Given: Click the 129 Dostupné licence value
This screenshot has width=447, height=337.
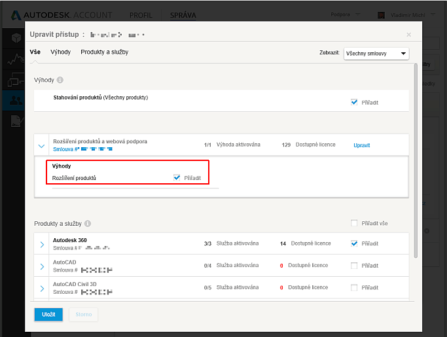Looking at the screenshot, I should pos(308,145).
